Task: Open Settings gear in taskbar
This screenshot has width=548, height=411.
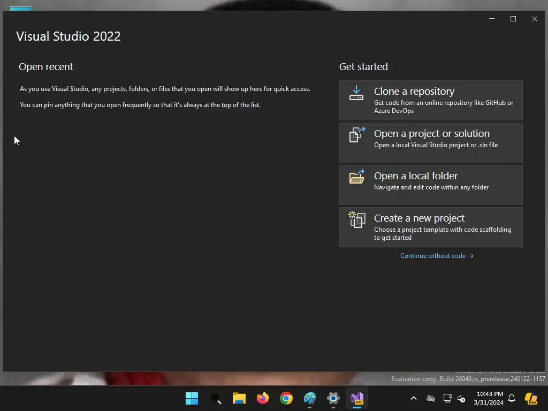Action: pyautogui.click(x=333, y=398)
